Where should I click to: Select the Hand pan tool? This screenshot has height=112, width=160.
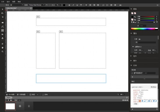3,47
